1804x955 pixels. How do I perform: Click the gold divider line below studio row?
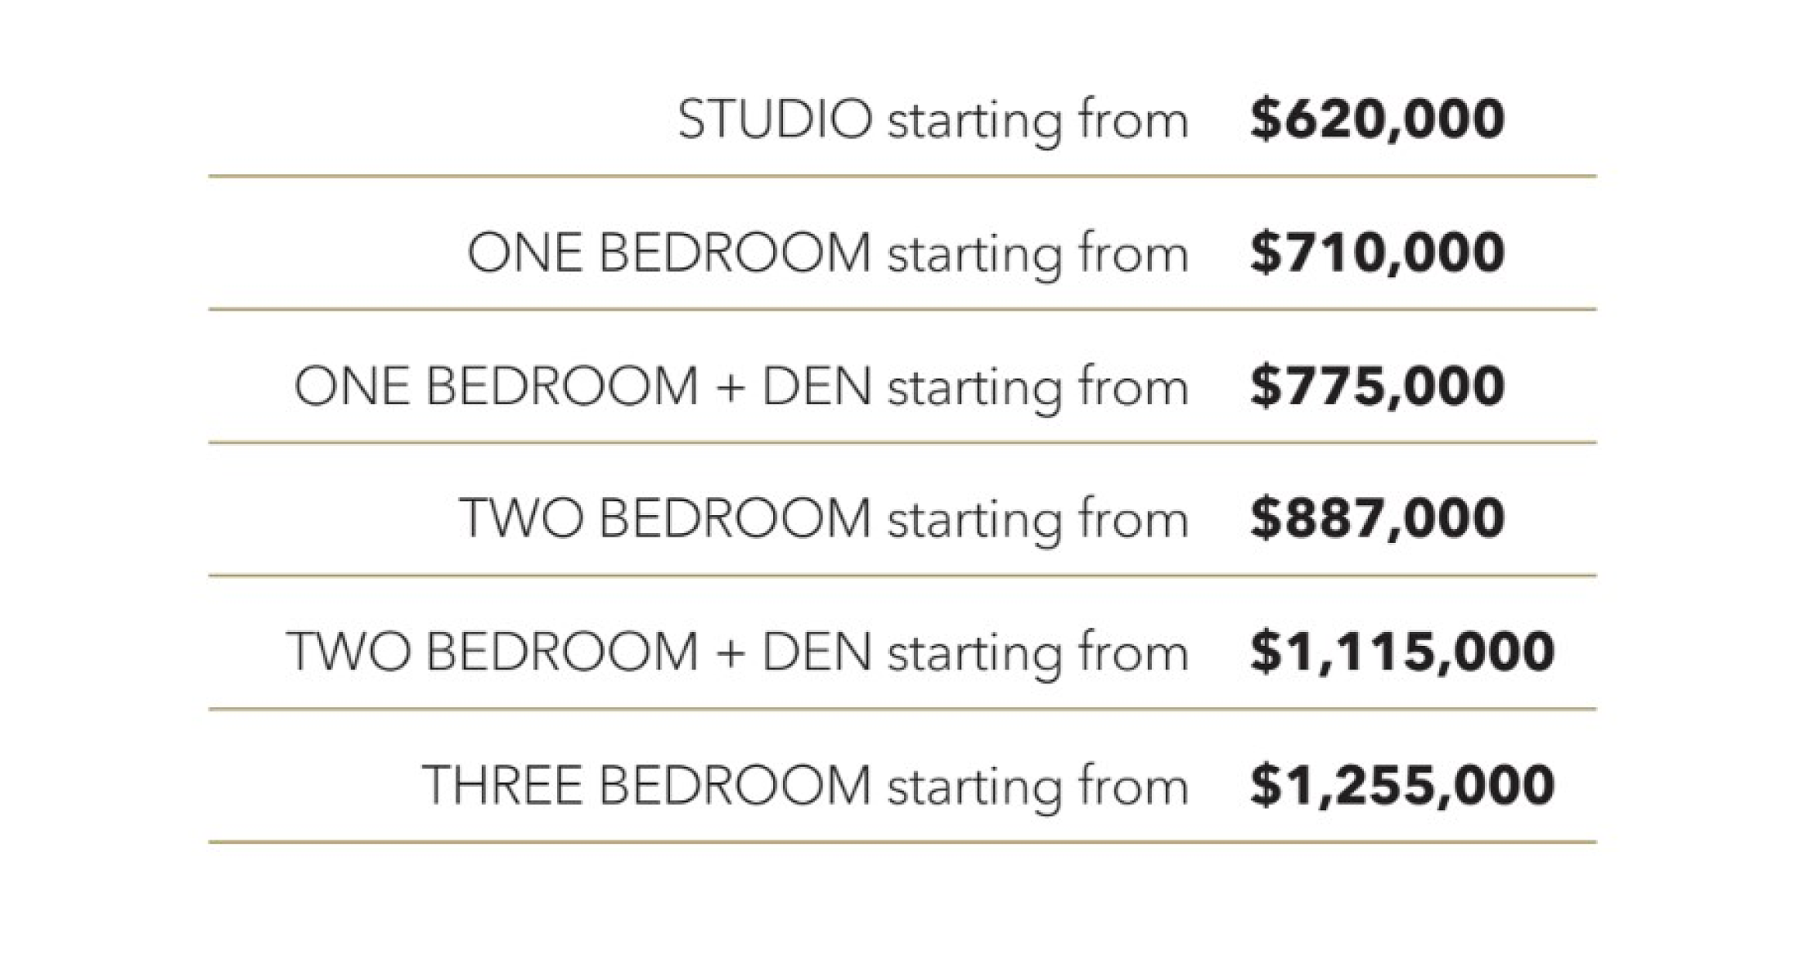pos(902,176)
